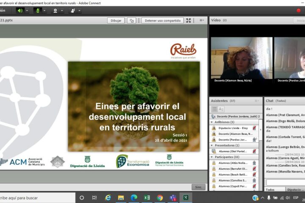This screenshot has height=203, width=305.
Task: Click the mic icon for Alumnes (Altès Nolla...
Action: (254, 163)
